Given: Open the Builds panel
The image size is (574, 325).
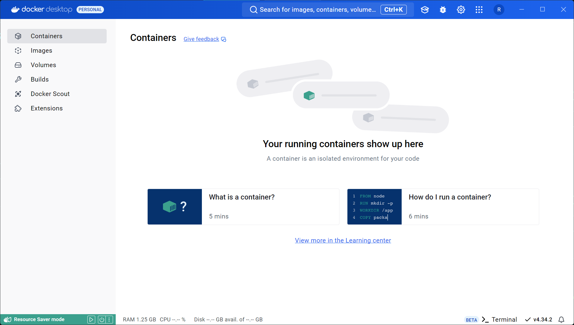Looking at the screenshot, I should (40, 79).
